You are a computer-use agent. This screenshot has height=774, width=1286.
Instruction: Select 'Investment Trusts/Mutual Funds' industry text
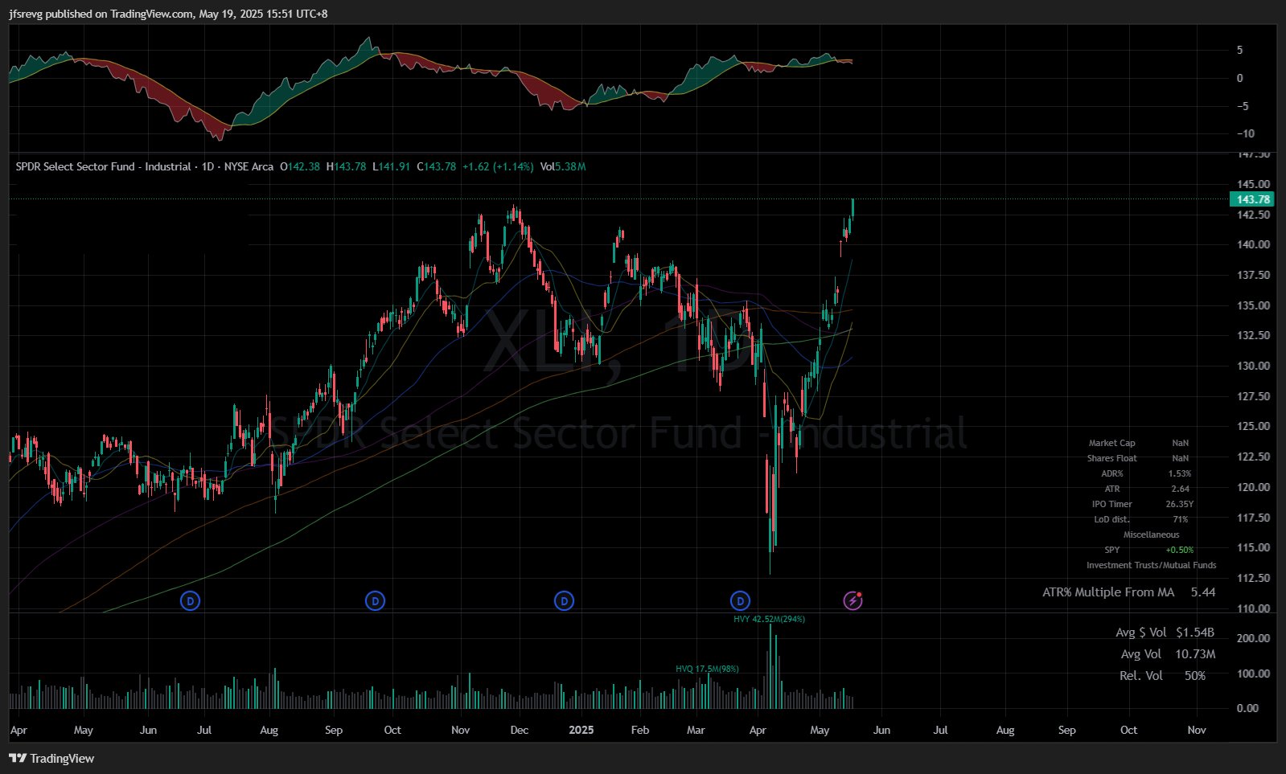(1152, 565)
